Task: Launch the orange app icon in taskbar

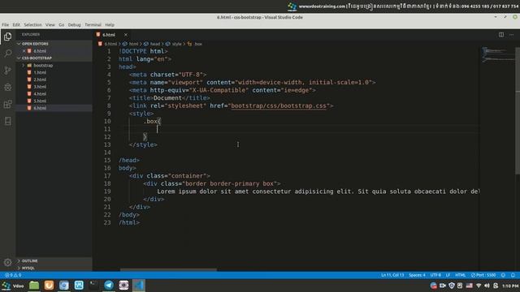Action: tap(49, 285)
